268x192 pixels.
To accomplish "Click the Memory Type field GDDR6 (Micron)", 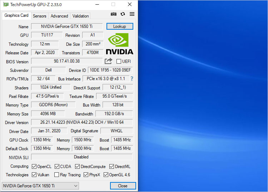I will coord(53,105).
